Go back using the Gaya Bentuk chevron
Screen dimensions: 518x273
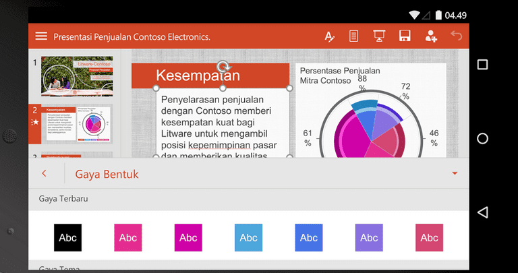[x=44, y=173]
